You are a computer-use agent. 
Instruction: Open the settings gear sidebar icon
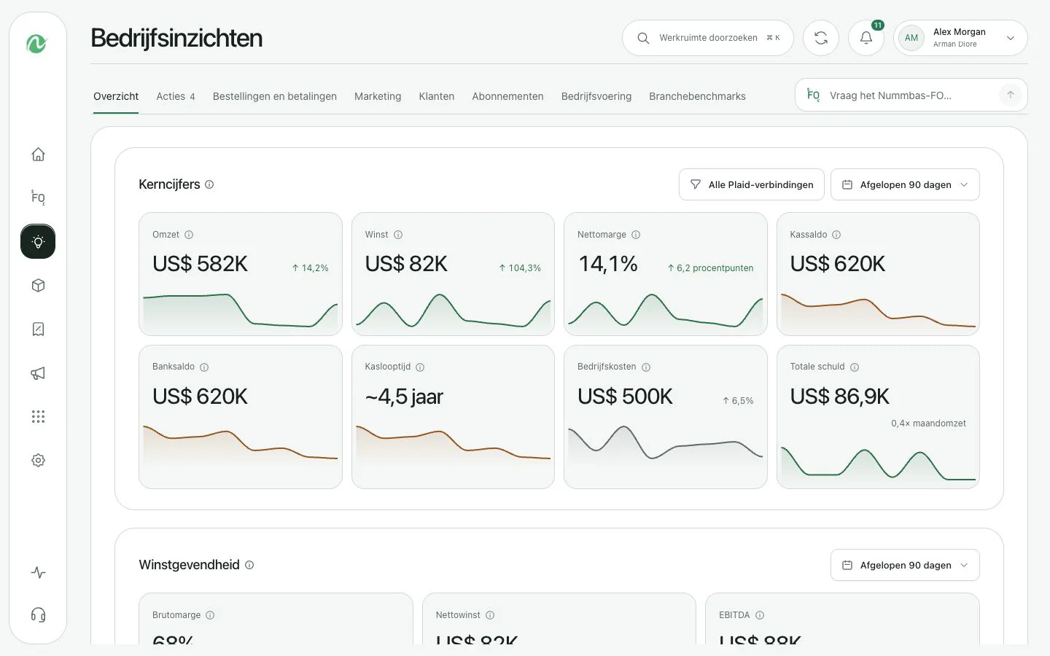point(38,460)
